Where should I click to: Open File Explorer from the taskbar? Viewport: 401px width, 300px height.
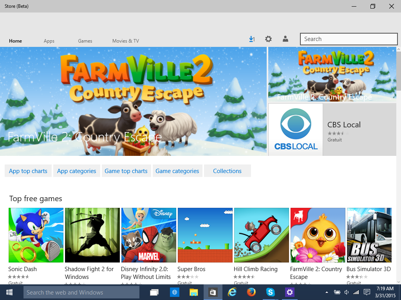point(193,292)
